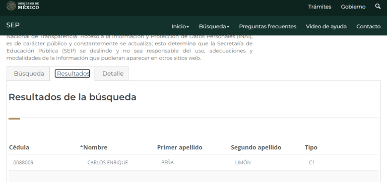Click the Gobierno de México logo

pos(23,6)
